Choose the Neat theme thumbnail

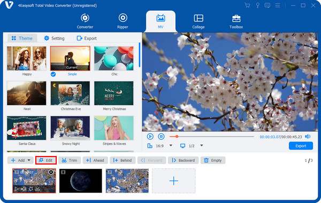click(27, 93)
